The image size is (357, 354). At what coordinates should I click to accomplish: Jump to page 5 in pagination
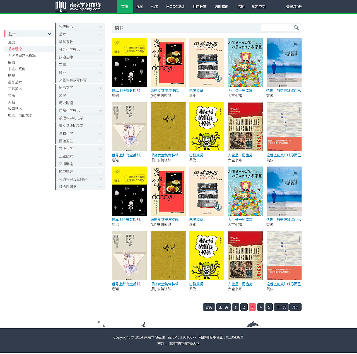point(269,307)
